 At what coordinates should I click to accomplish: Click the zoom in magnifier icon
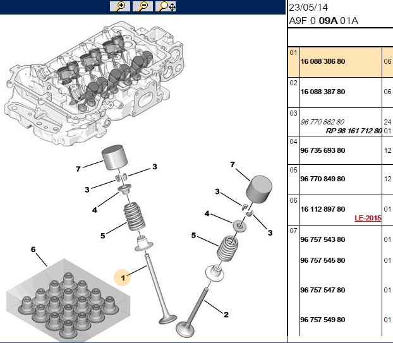[x=120, y=6]
